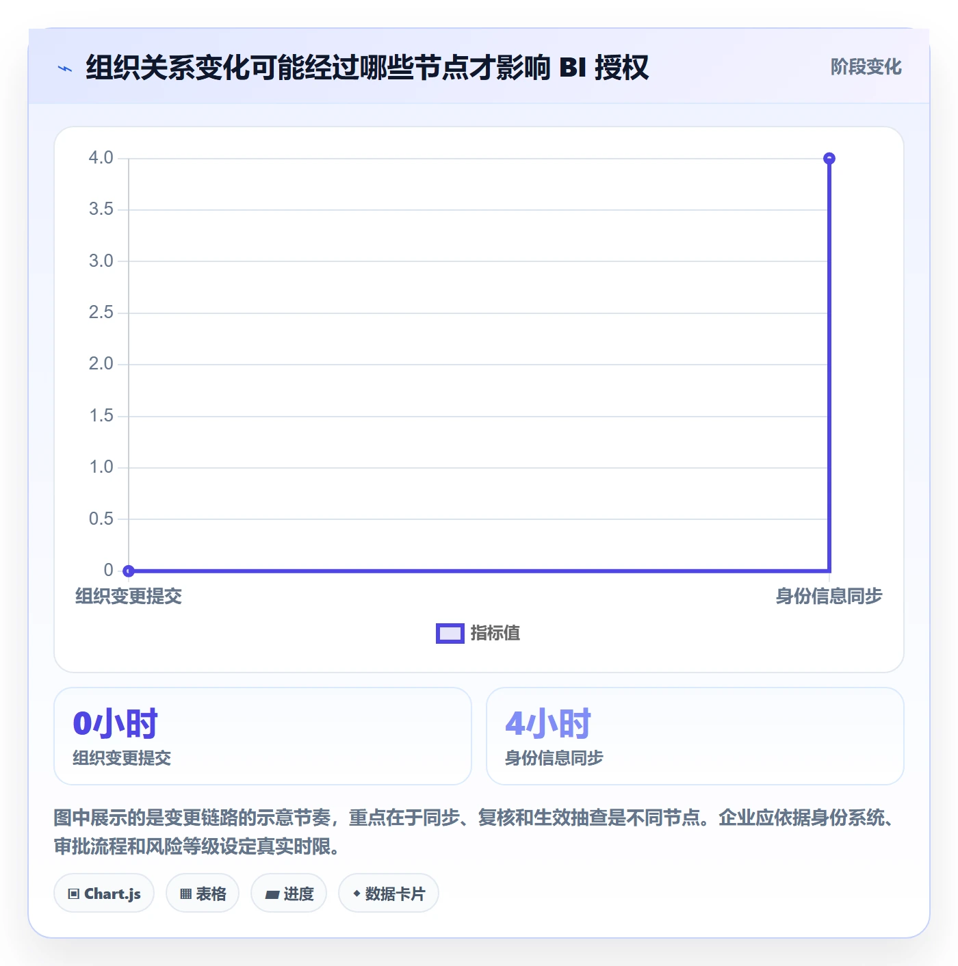Click the bar icon in 进度 tag
The height and width of the screenshot is (966, 958).
[272, 895]
